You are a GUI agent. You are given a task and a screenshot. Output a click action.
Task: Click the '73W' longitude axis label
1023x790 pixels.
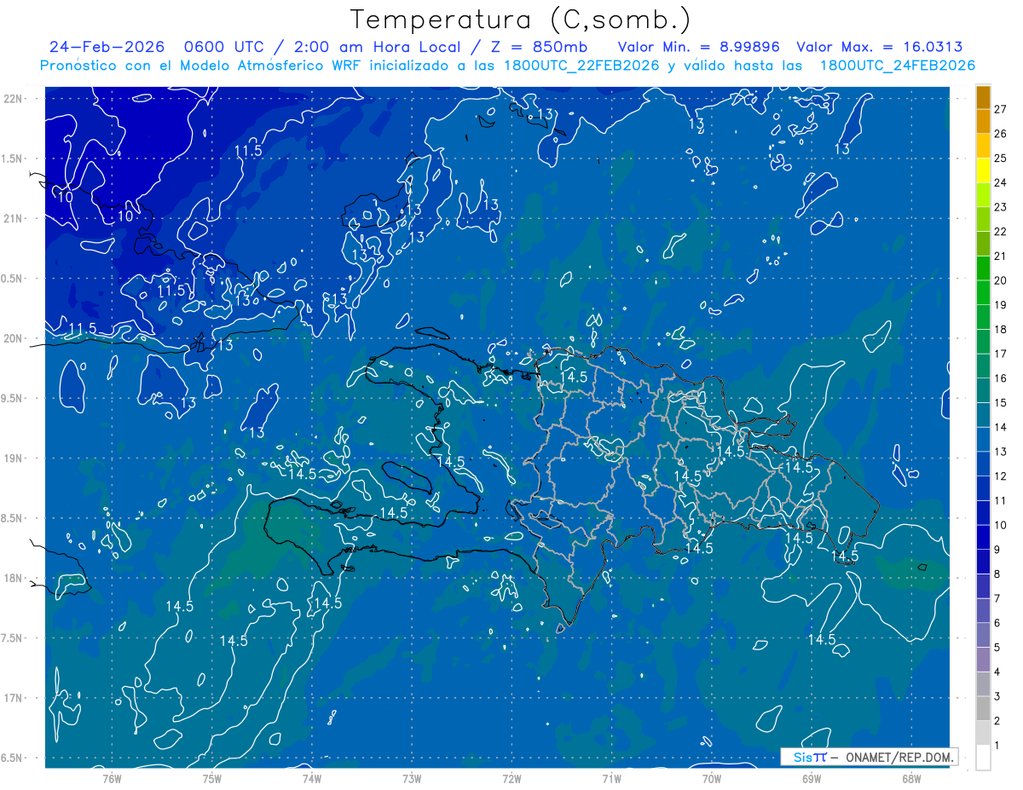[x=412, y=779]
